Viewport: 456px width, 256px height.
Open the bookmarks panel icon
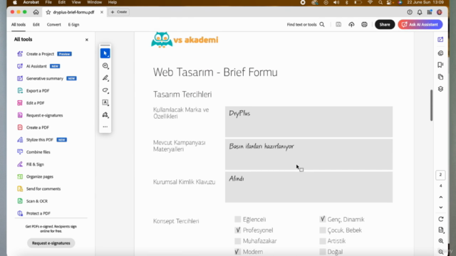[x=440, y=65]
